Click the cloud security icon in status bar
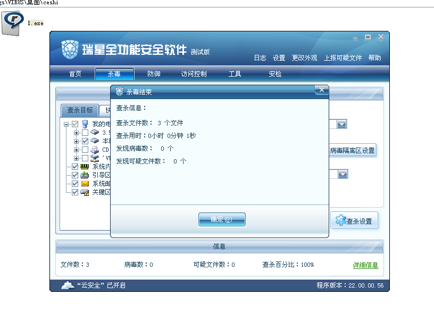Viewport: 434px width, 311px height. 68,285
